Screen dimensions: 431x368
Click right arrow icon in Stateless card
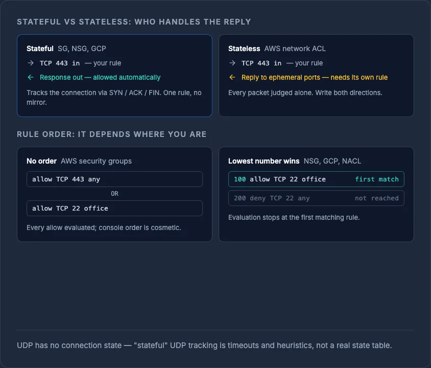(x=232, y=63)
